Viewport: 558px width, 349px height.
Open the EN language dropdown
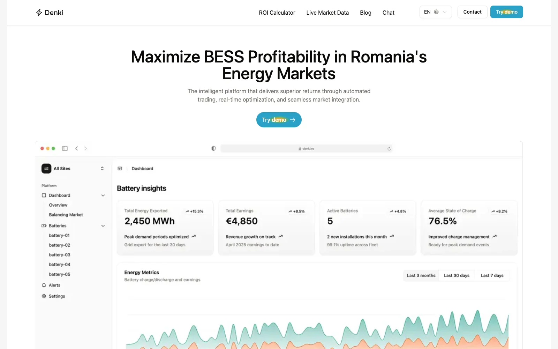[x=436, y=12]
